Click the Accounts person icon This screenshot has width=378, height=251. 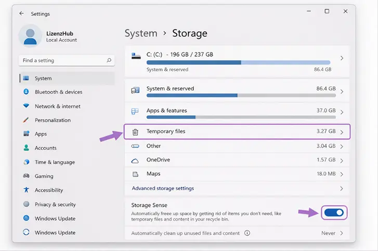point(26,148)
